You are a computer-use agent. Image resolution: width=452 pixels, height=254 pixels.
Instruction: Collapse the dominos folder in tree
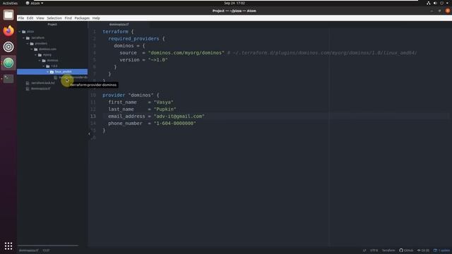point(40,61)
